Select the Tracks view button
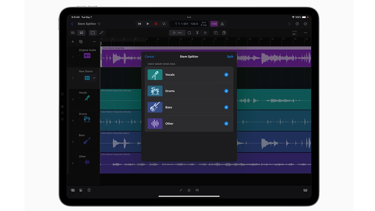The height and width of the screenshot is (211, 375). (81, 33)
